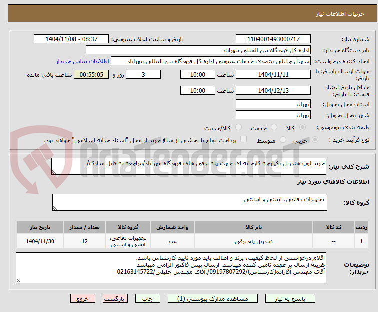Click the اطلاعات کالاهای مورد نیاز heading
This screenshot has width=378, height=312.
pos(333,182)
